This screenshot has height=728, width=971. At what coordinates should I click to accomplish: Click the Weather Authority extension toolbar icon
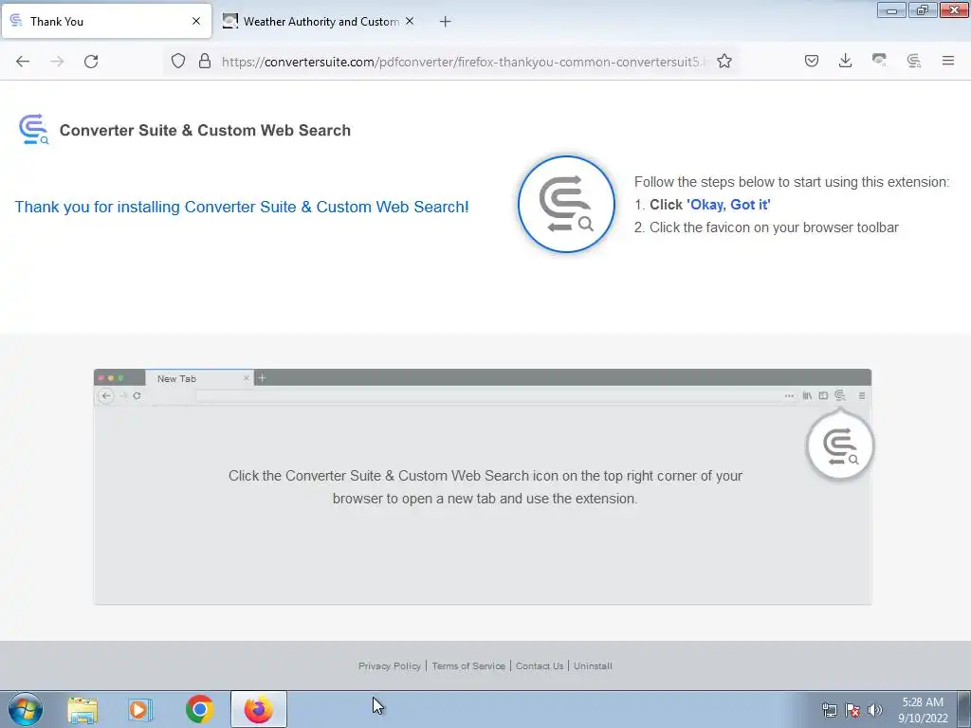tap(879, 61)
